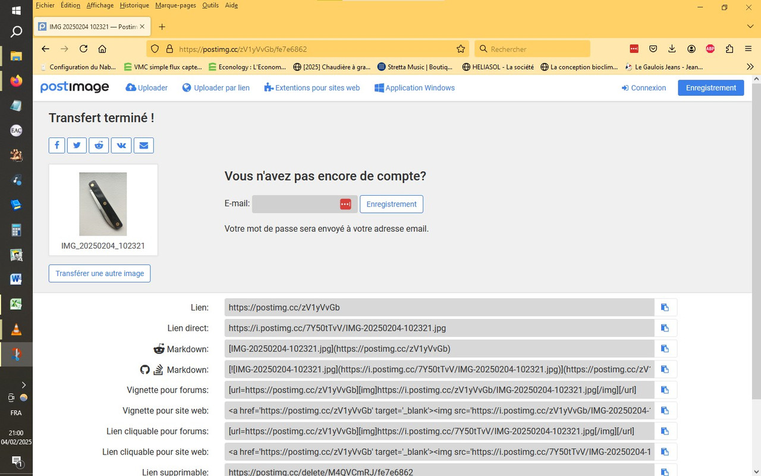Click Transférer une autre image
The width and height of the screenshot is (761, 476).
(100, 274)
